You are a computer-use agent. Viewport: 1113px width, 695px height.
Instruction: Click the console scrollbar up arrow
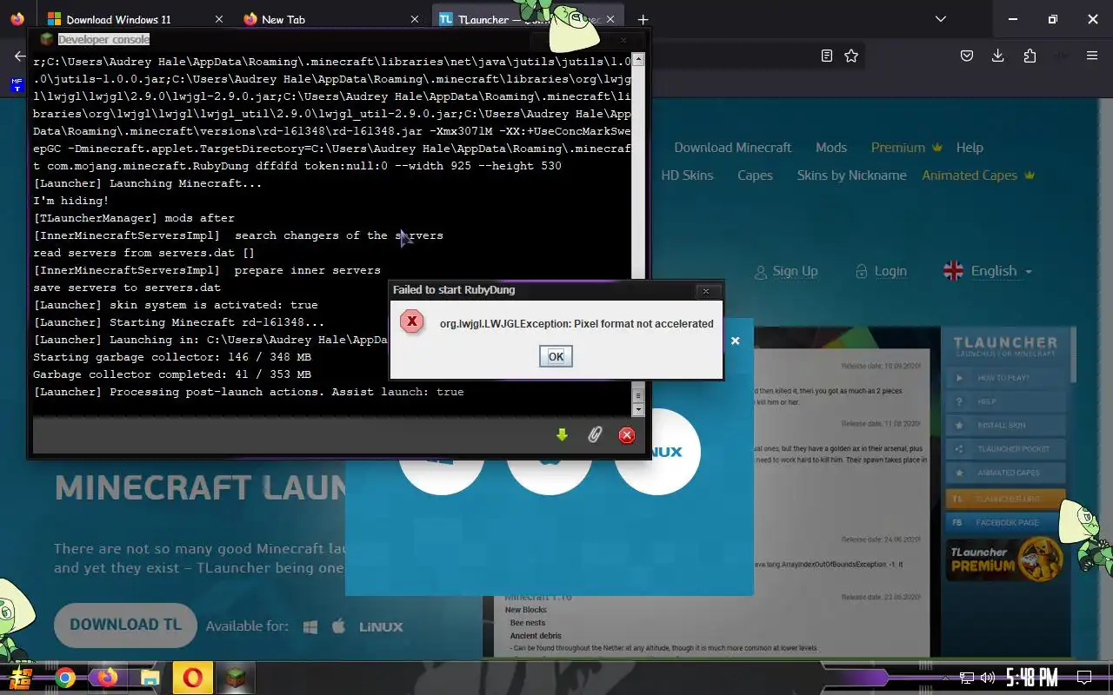pos(638,59)
